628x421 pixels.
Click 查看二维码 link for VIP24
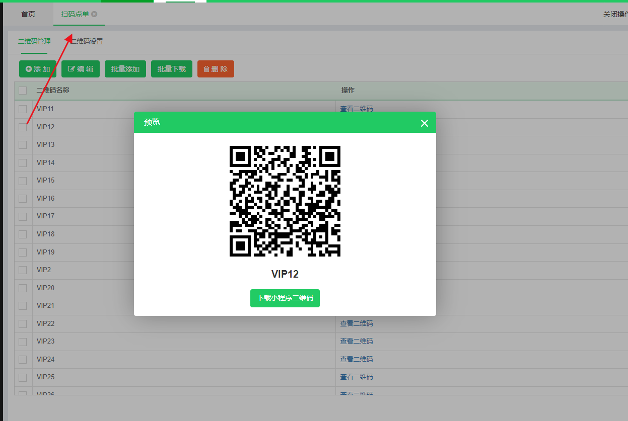357,359
